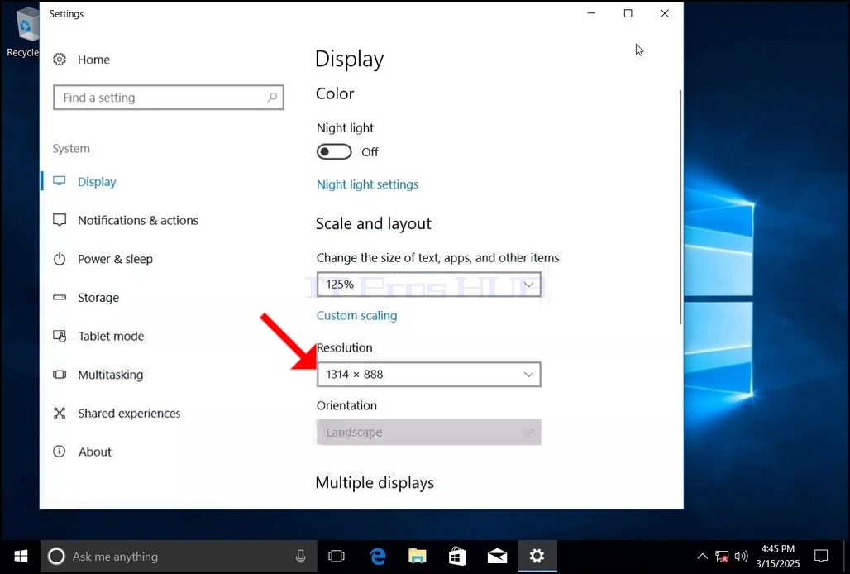Screen dimensions: 850x574
Task: Open File Explorer from the taskbar
Action: tap(418, 556)
